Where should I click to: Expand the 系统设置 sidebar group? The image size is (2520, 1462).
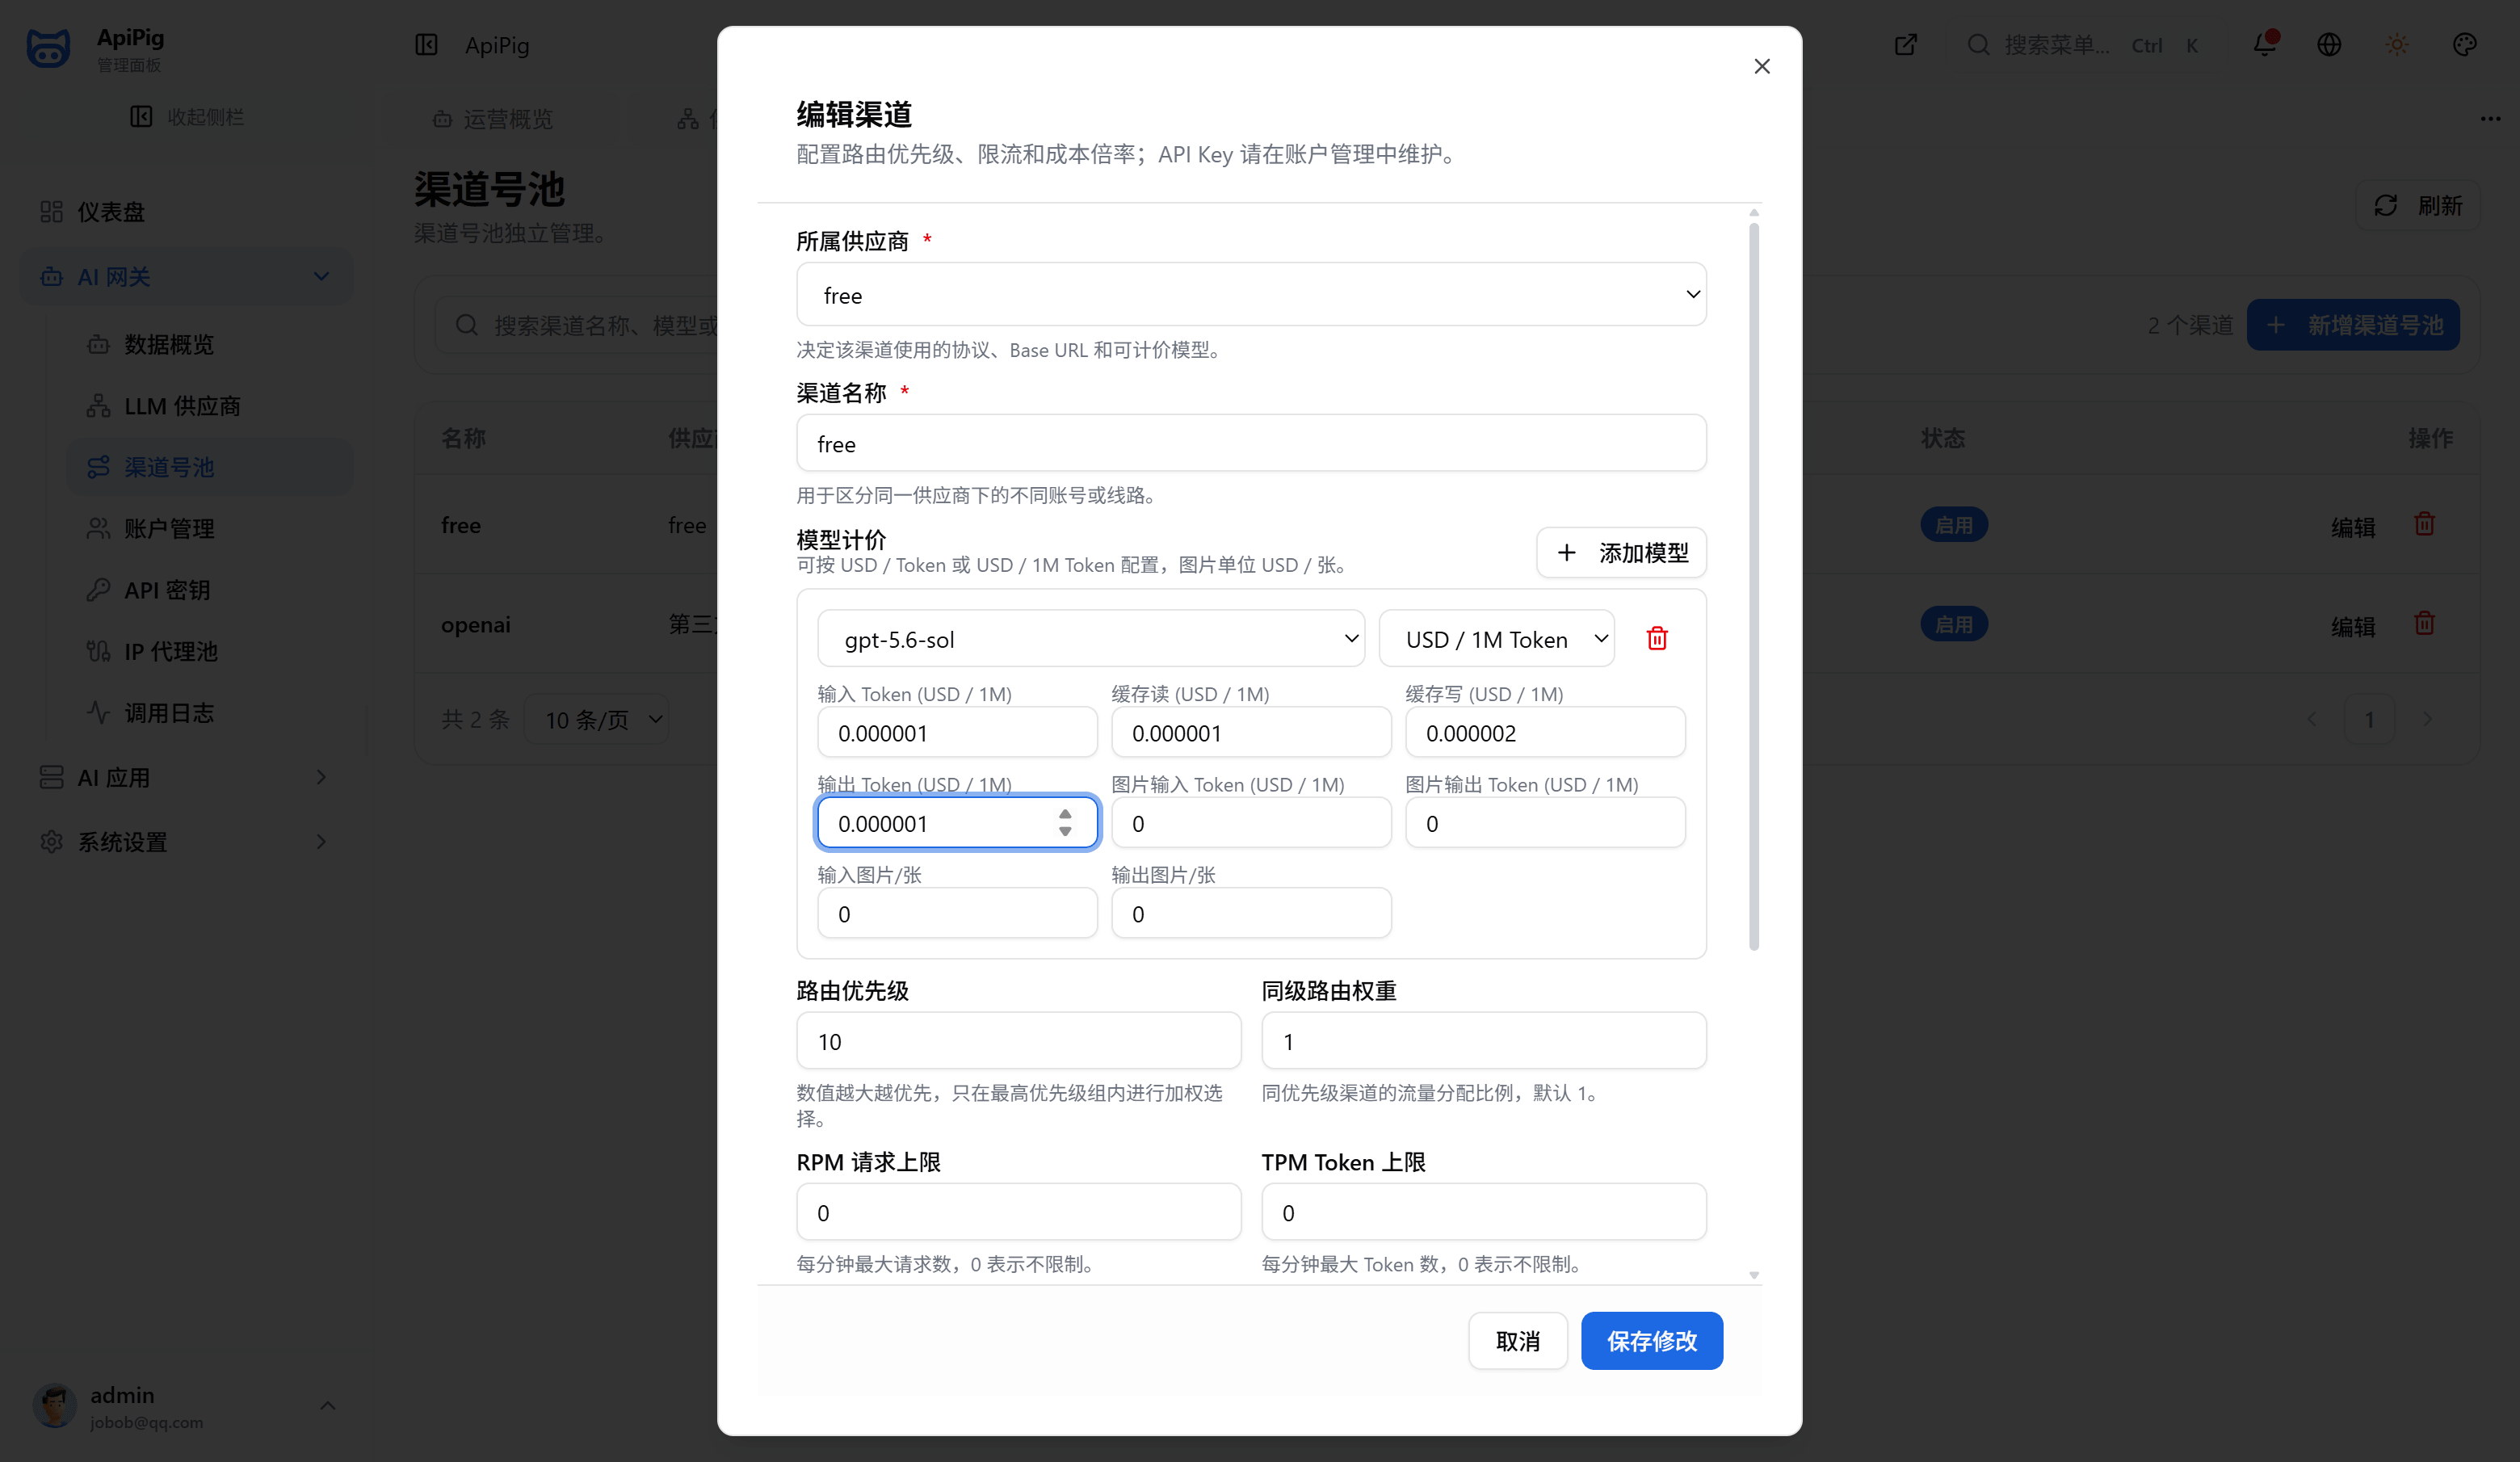[x=186, y=842]
